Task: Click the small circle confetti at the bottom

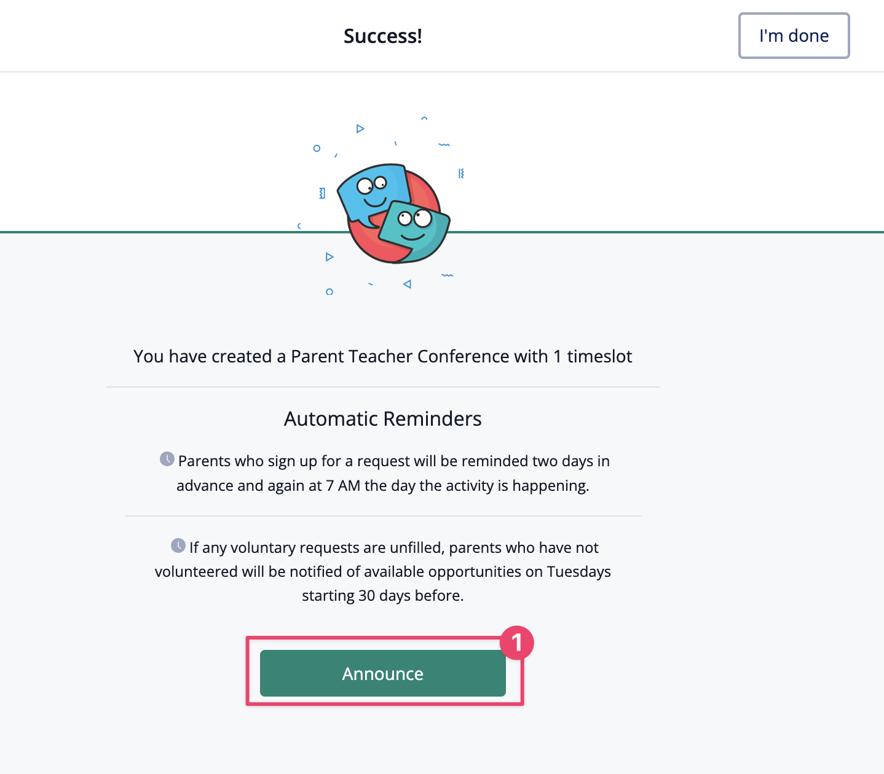Action: point(330,292)
